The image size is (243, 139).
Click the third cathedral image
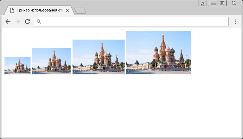99,57
